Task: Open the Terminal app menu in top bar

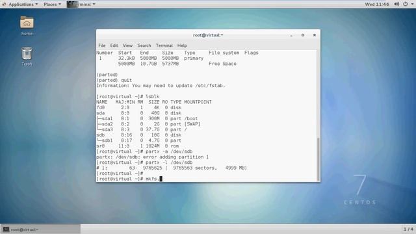Action: point(81,5)
